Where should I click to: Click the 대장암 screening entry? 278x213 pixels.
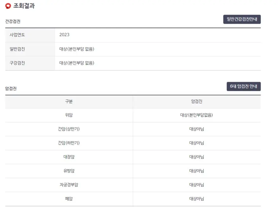69,157
